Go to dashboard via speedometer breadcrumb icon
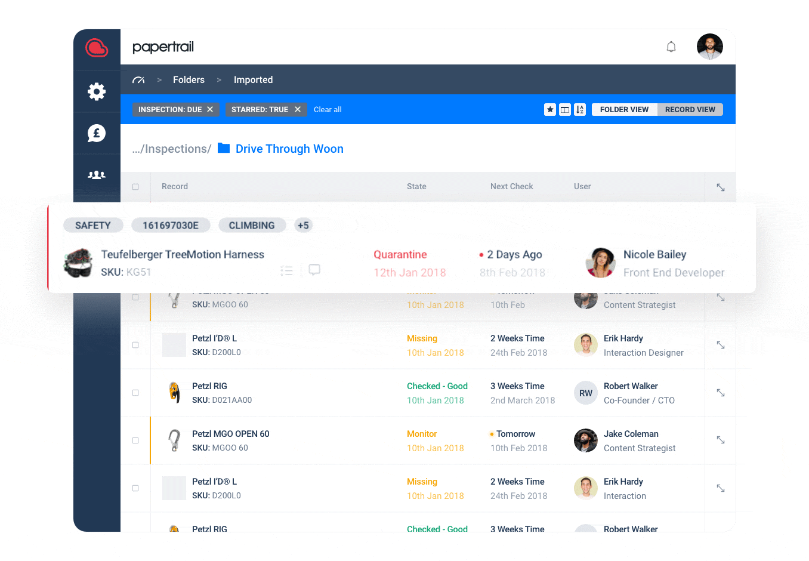 [x=138, y=80]
